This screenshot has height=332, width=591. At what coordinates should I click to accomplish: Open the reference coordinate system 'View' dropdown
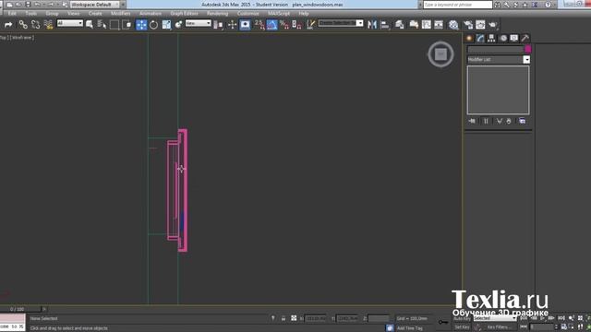(198, 23)
